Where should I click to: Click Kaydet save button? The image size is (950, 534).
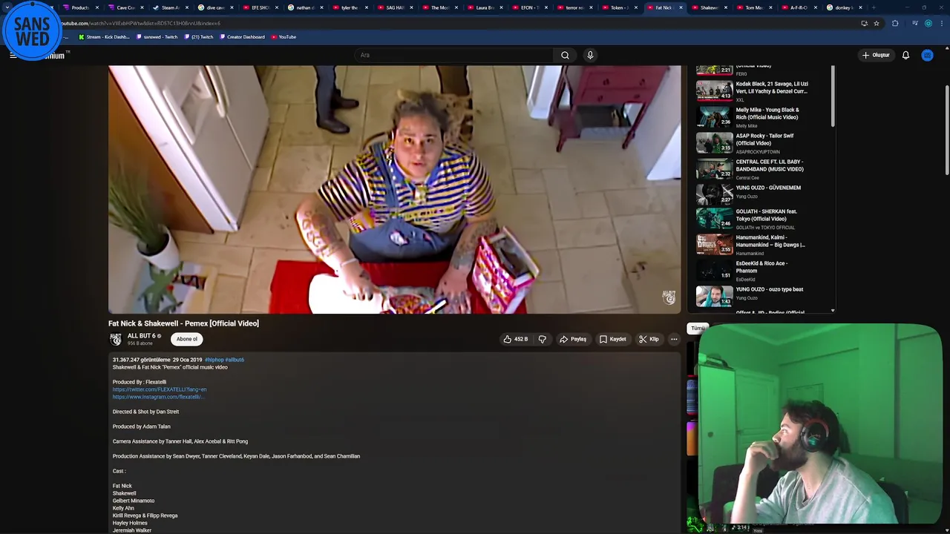(613, 339)
